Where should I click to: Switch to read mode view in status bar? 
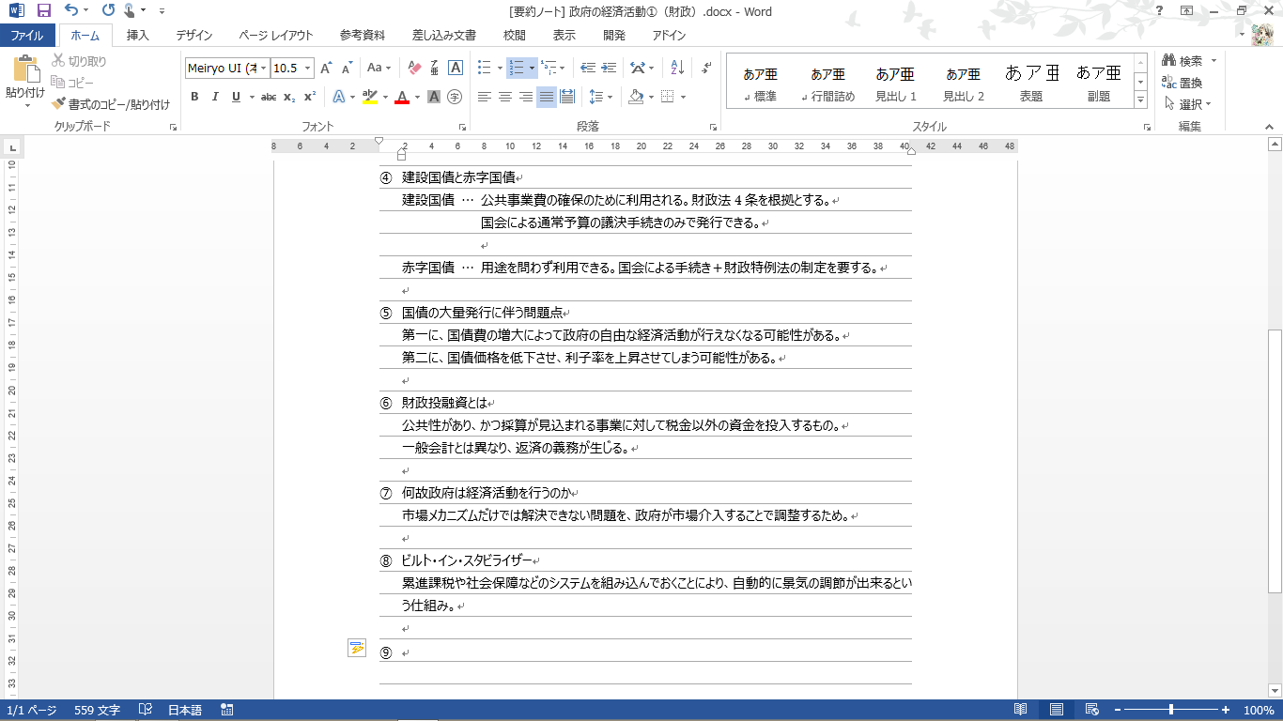[1021, 710]
